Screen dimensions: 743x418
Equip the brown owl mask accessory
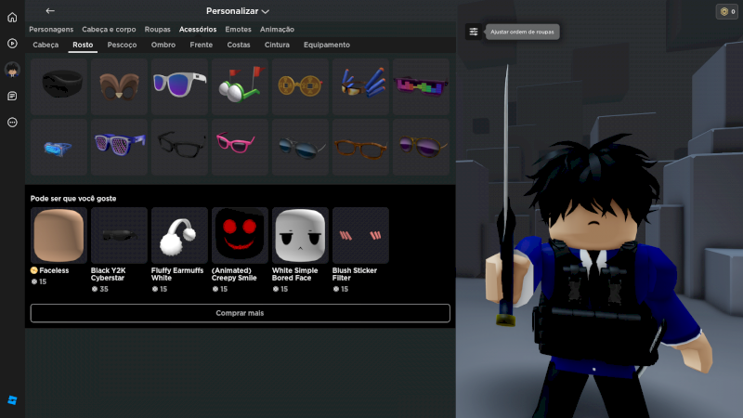[x=120, y=86]
